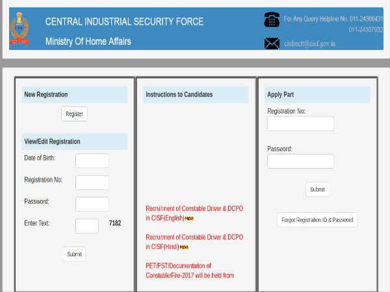This screenshot has height=292, width=390.
Task: Focus the View/Edit Password field
Action: (x=92, y=204)
